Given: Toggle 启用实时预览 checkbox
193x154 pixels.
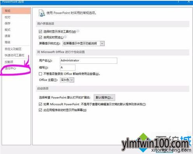Looking at the screenshot, I should (40, 37).
